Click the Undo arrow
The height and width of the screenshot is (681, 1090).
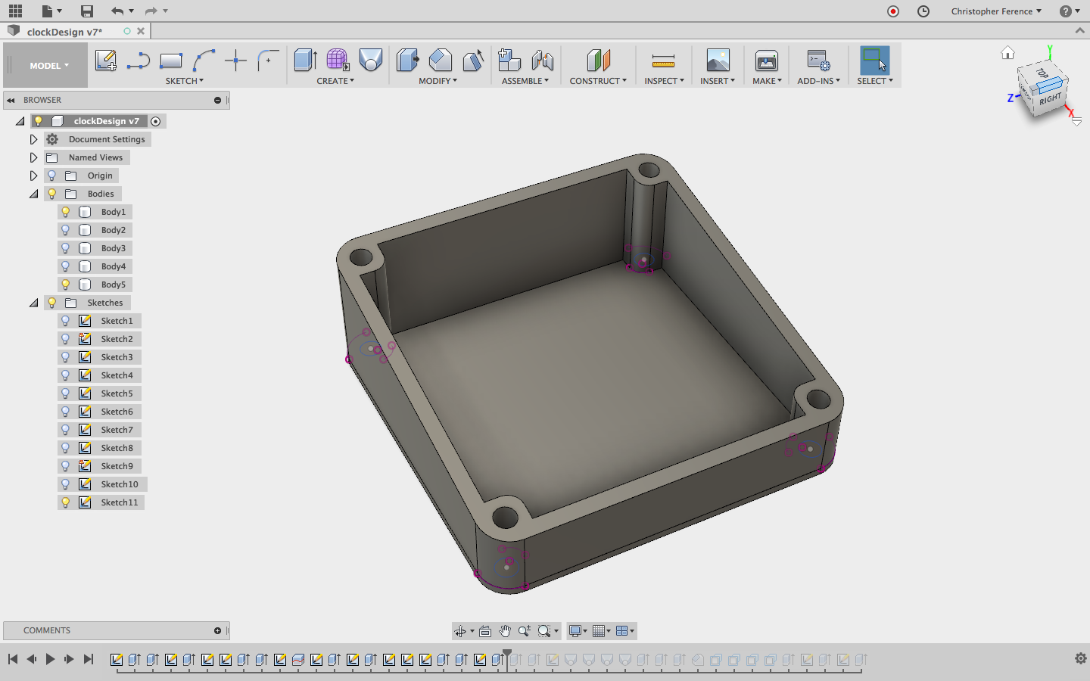(x=117, y=11)
